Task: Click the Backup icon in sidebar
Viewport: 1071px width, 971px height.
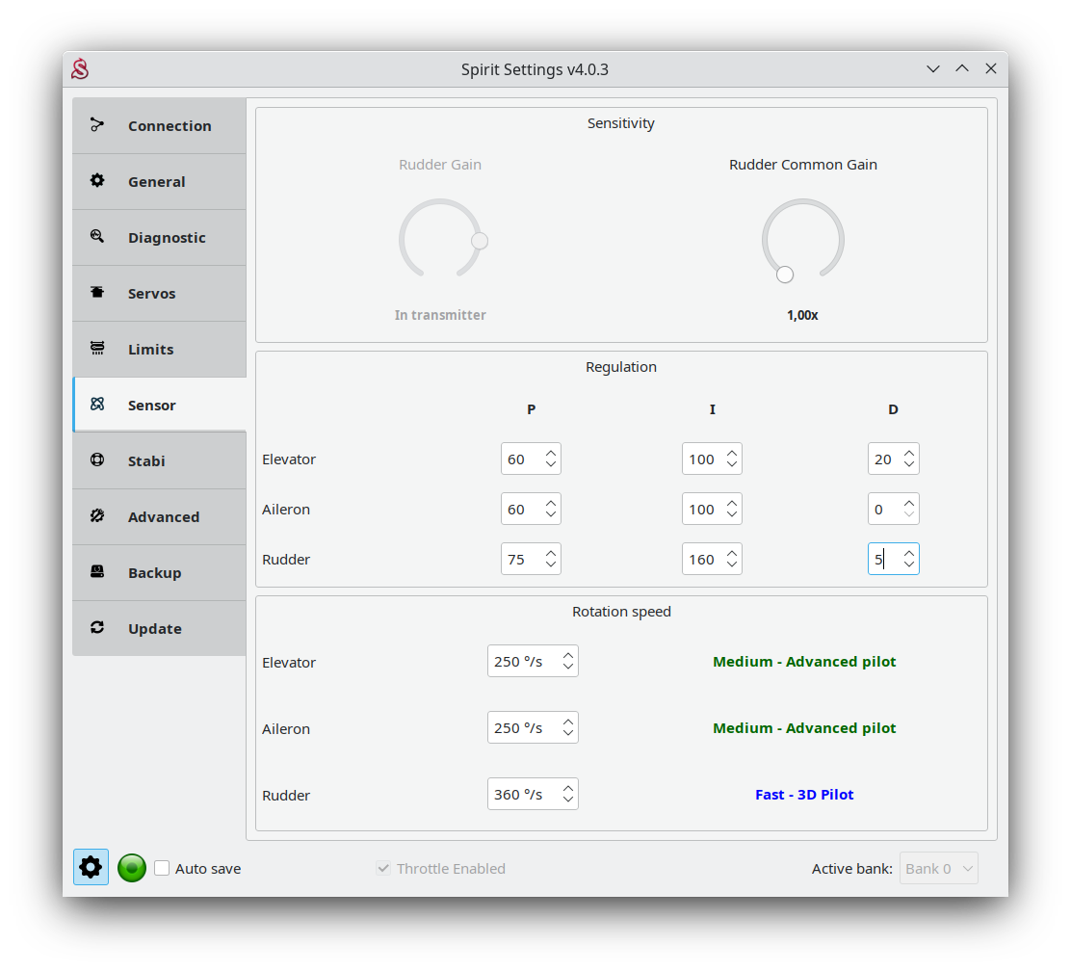Action: pyautogui.click(x=96, y=572)
